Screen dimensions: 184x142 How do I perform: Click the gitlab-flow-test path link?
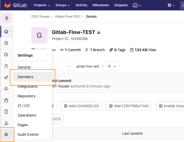88,66
